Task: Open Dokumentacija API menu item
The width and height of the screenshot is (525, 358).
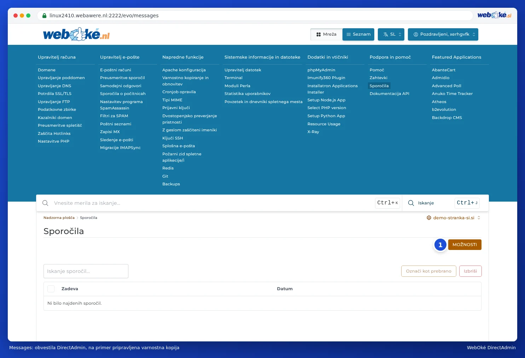Action: click(390, 94)
